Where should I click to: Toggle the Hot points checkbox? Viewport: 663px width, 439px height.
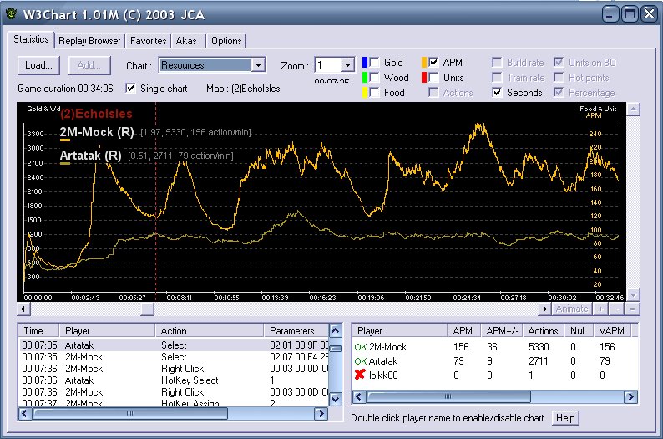coord(559,78)
